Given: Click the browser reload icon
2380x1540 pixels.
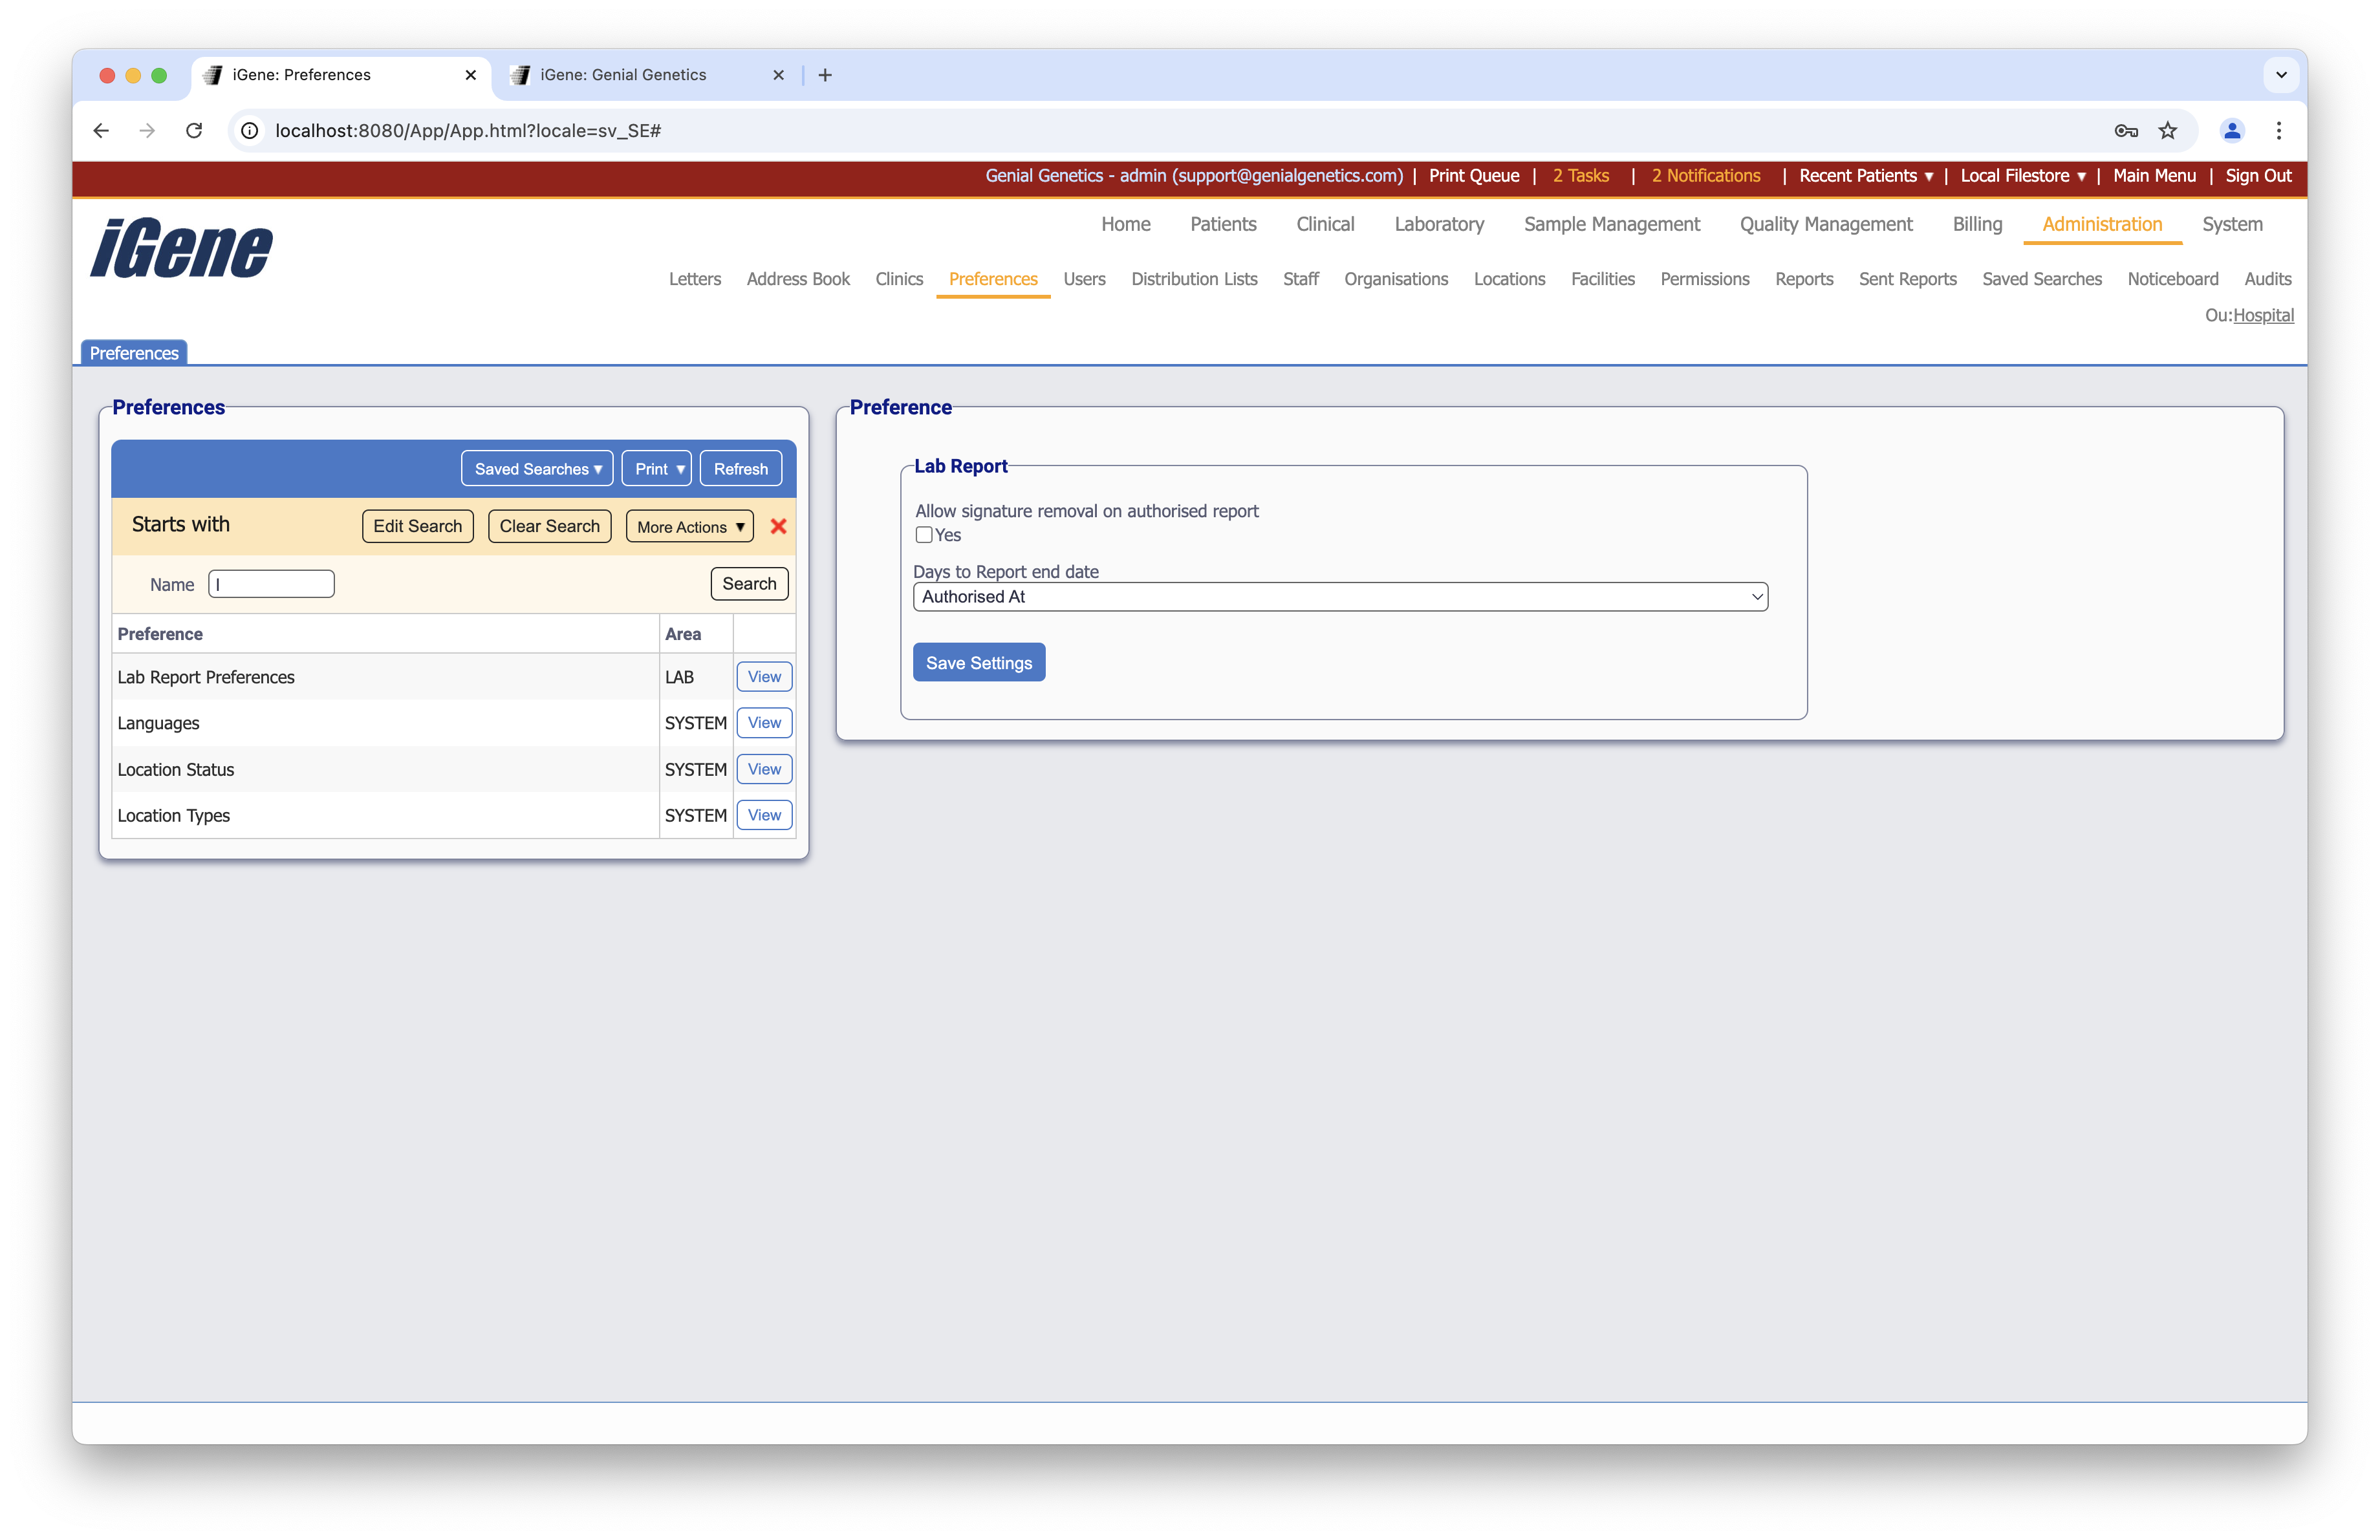Looking at the screenshot, I should (x=194, y=131).
